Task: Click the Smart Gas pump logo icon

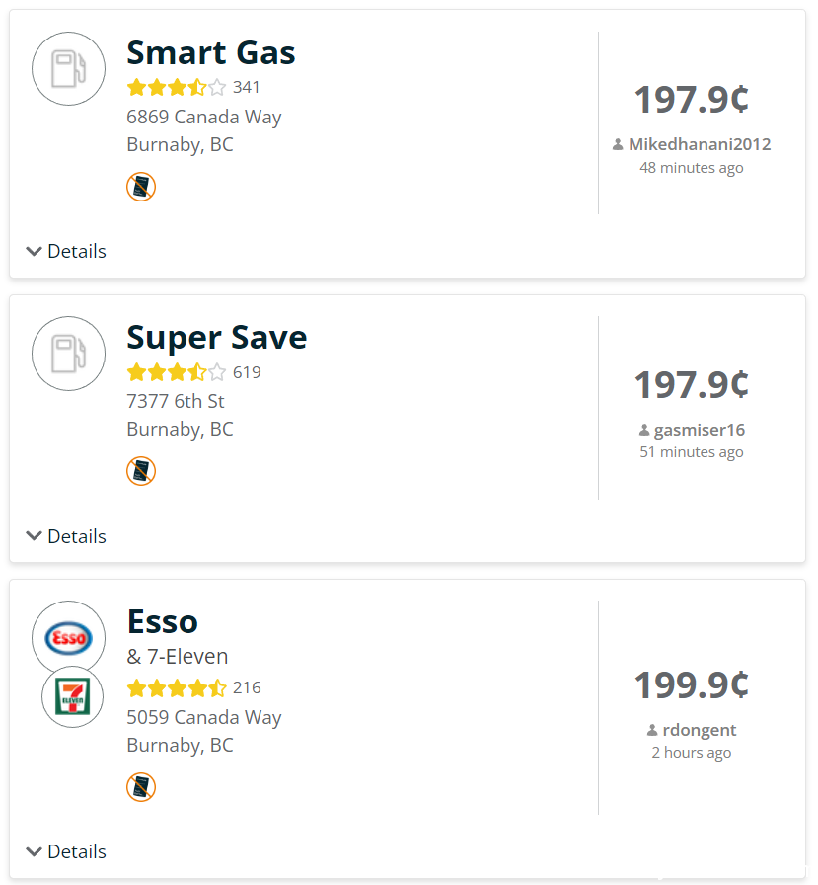Action: (x=68, y=68)
